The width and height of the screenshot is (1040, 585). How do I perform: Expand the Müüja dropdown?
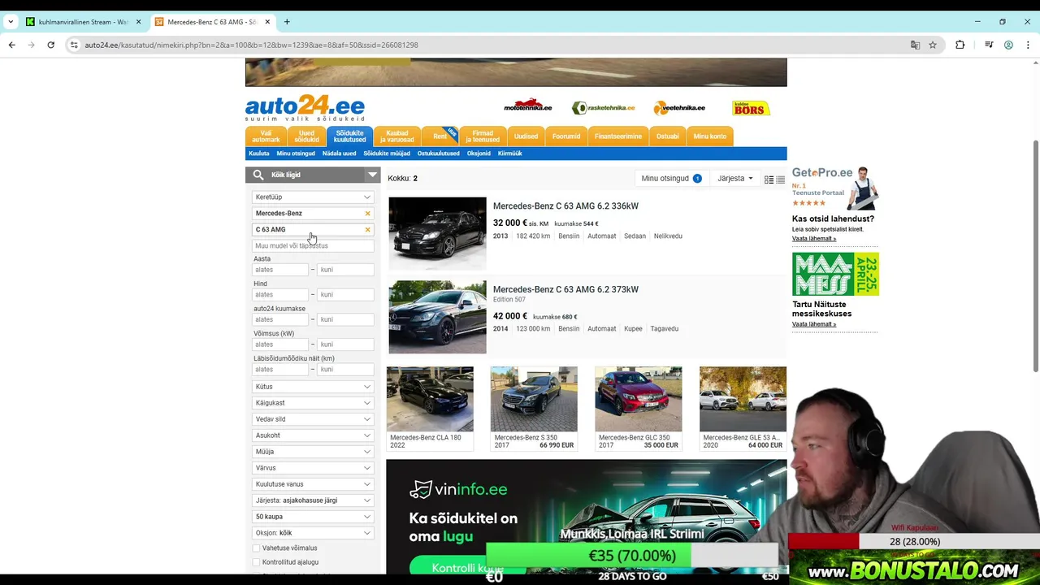coord(313,452)
